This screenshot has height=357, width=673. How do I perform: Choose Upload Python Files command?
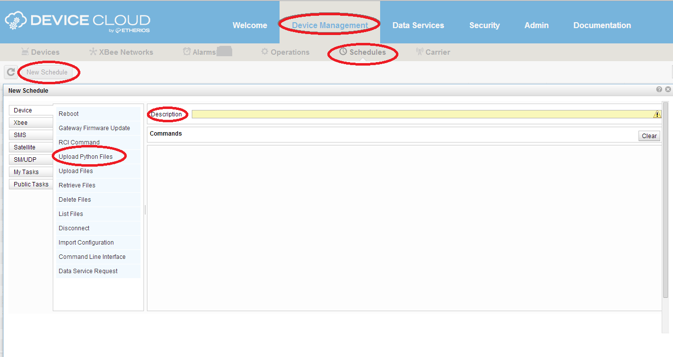86,157
